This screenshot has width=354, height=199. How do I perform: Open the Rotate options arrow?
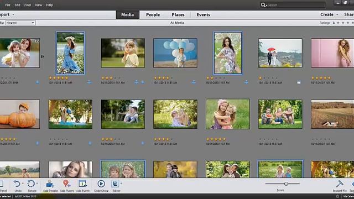click(37, 183)
